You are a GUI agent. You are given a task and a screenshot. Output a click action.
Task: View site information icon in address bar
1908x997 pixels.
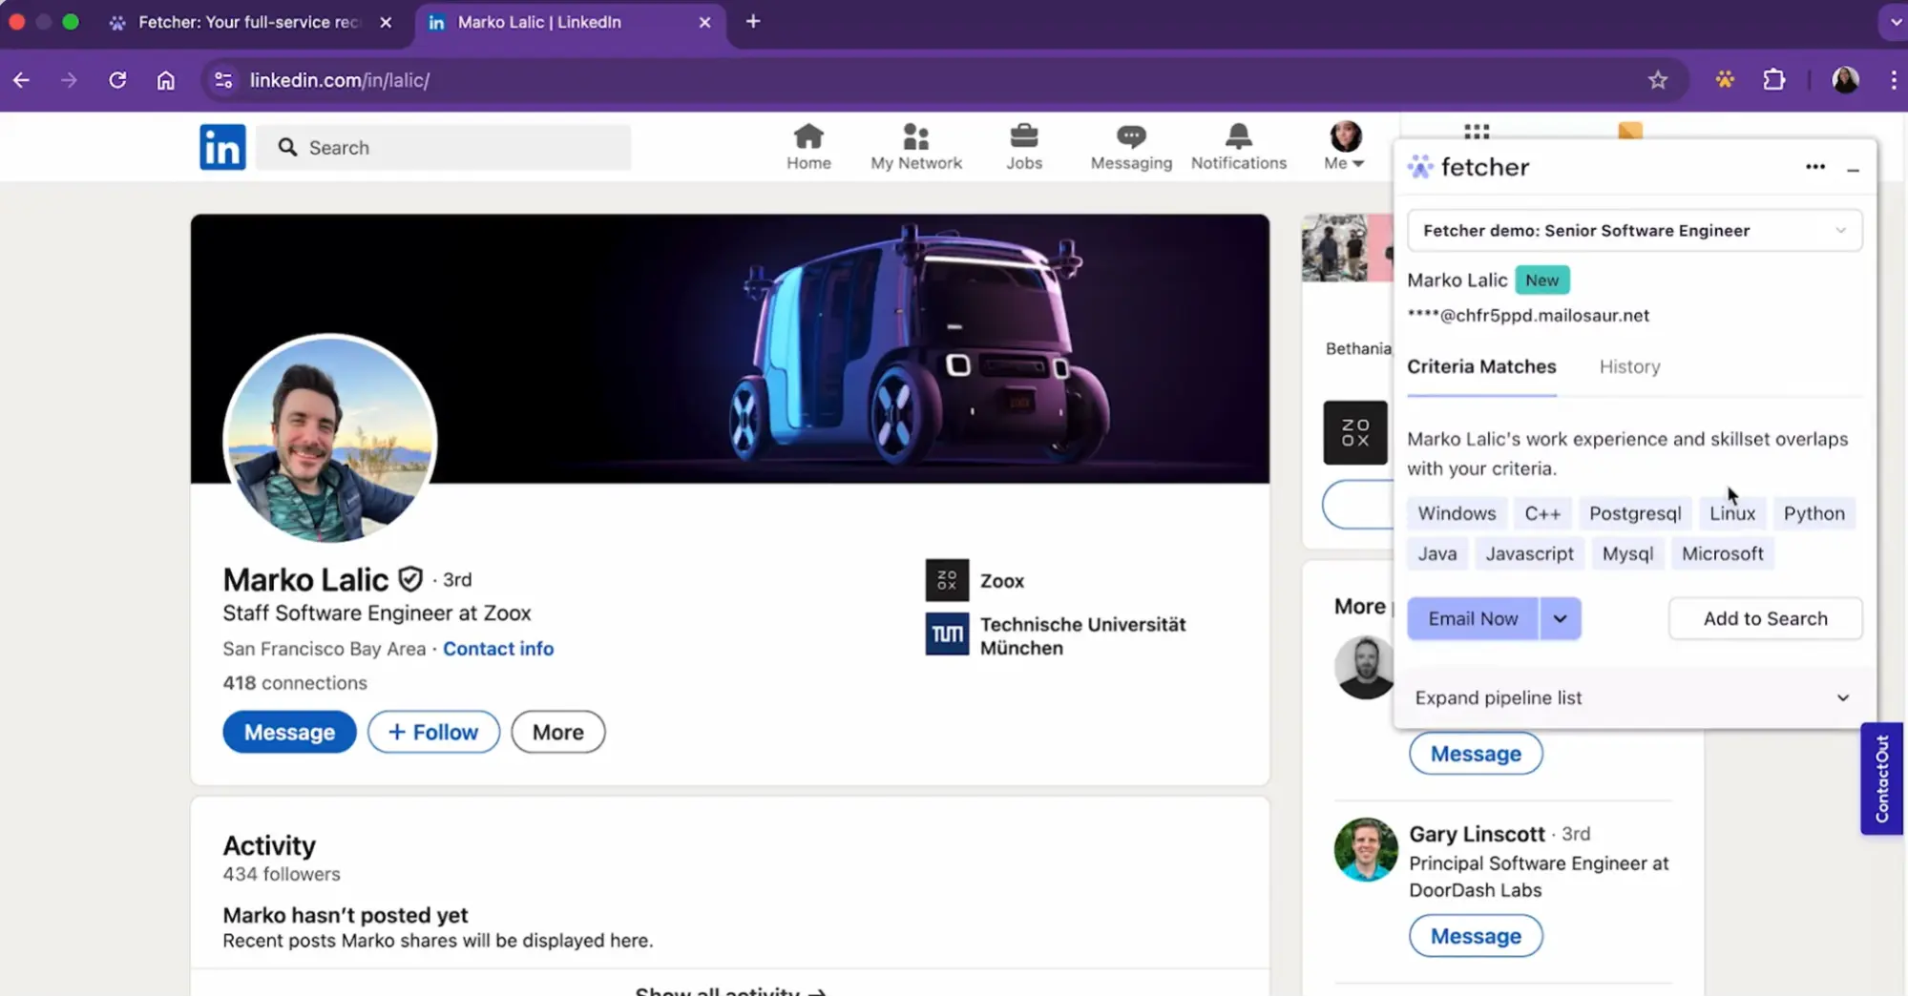pyautogui.click(x=223, y=80)
